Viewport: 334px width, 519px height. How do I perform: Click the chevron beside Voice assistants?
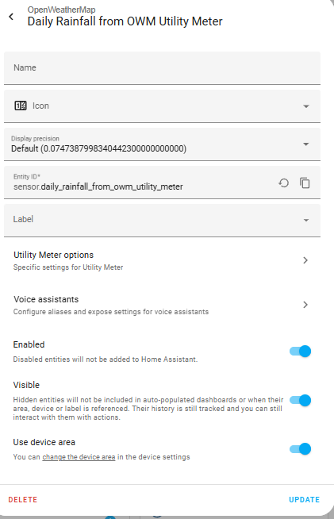pyautogui.click(x=305, y=305)
